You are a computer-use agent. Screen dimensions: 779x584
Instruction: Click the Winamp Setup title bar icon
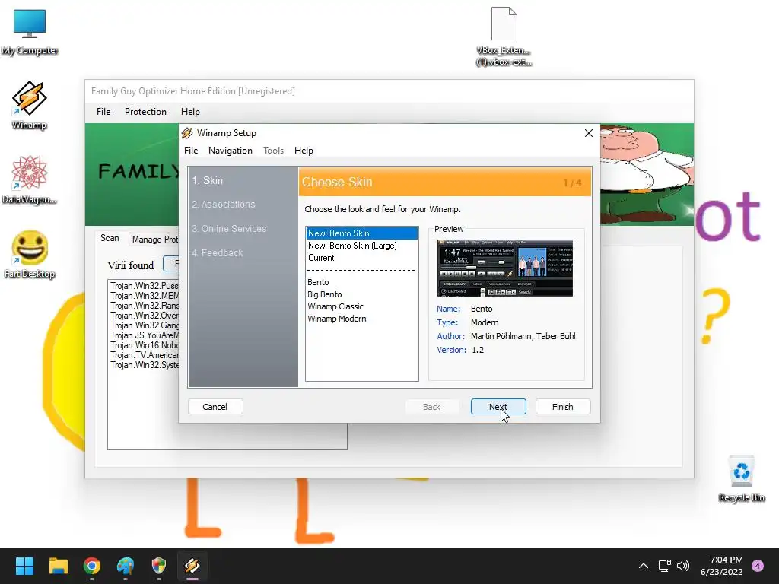(187, 133)
